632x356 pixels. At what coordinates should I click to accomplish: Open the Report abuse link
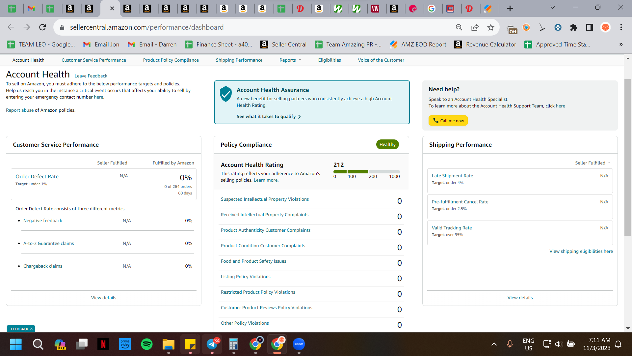tap(20, 110)
